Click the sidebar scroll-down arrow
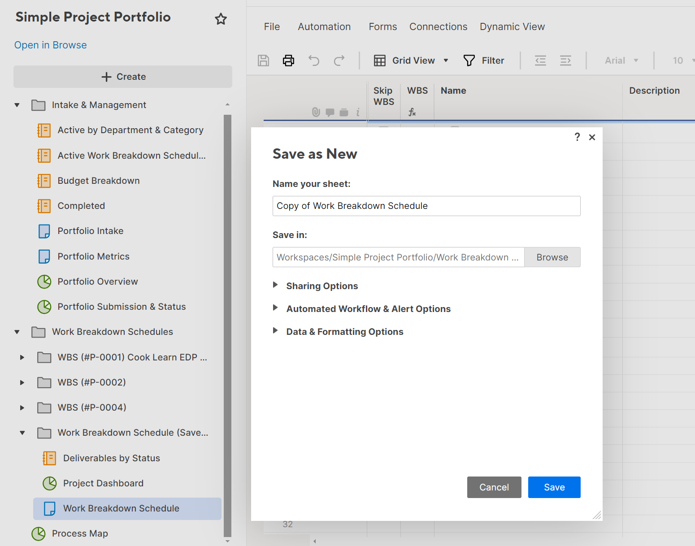Image resolution: width=695 pixels, height=546 pixels. pos(227,541)
